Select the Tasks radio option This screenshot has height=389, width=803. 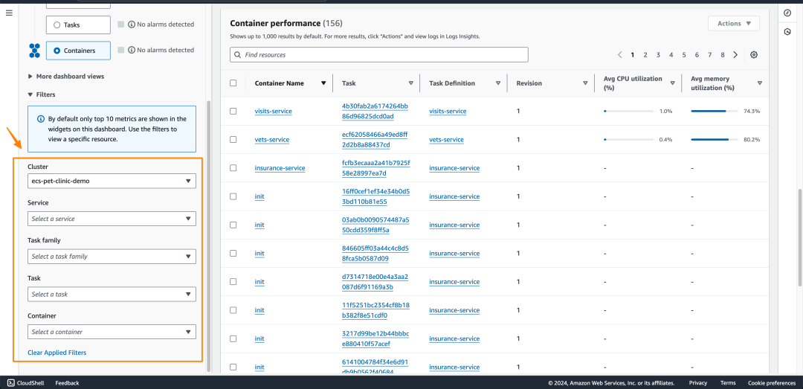(57, 25)
